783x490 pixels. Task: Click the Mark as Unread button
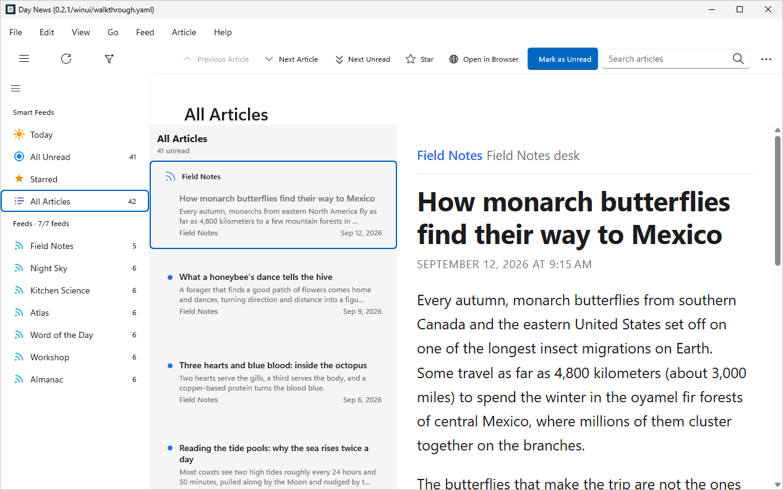tap(563, 59)
